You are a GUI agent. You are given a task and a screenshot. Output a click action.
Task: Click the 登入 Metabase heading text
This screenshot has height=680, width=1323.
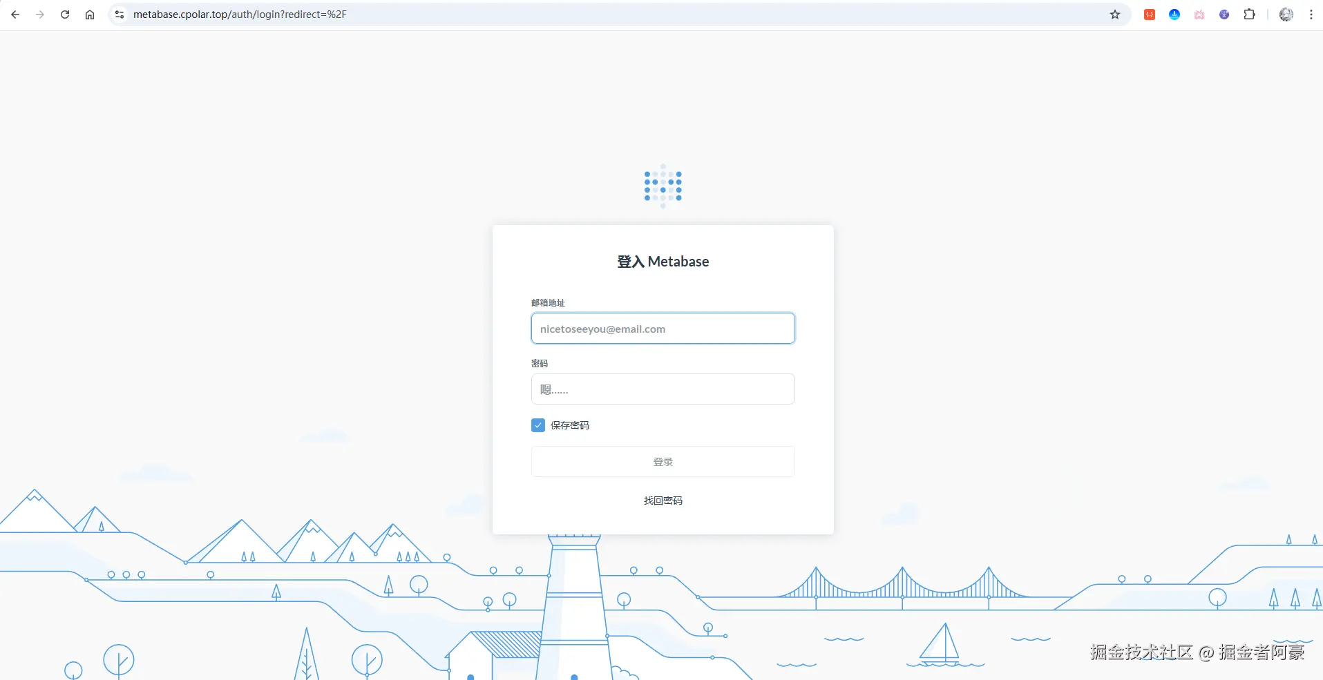coord(663,262)
